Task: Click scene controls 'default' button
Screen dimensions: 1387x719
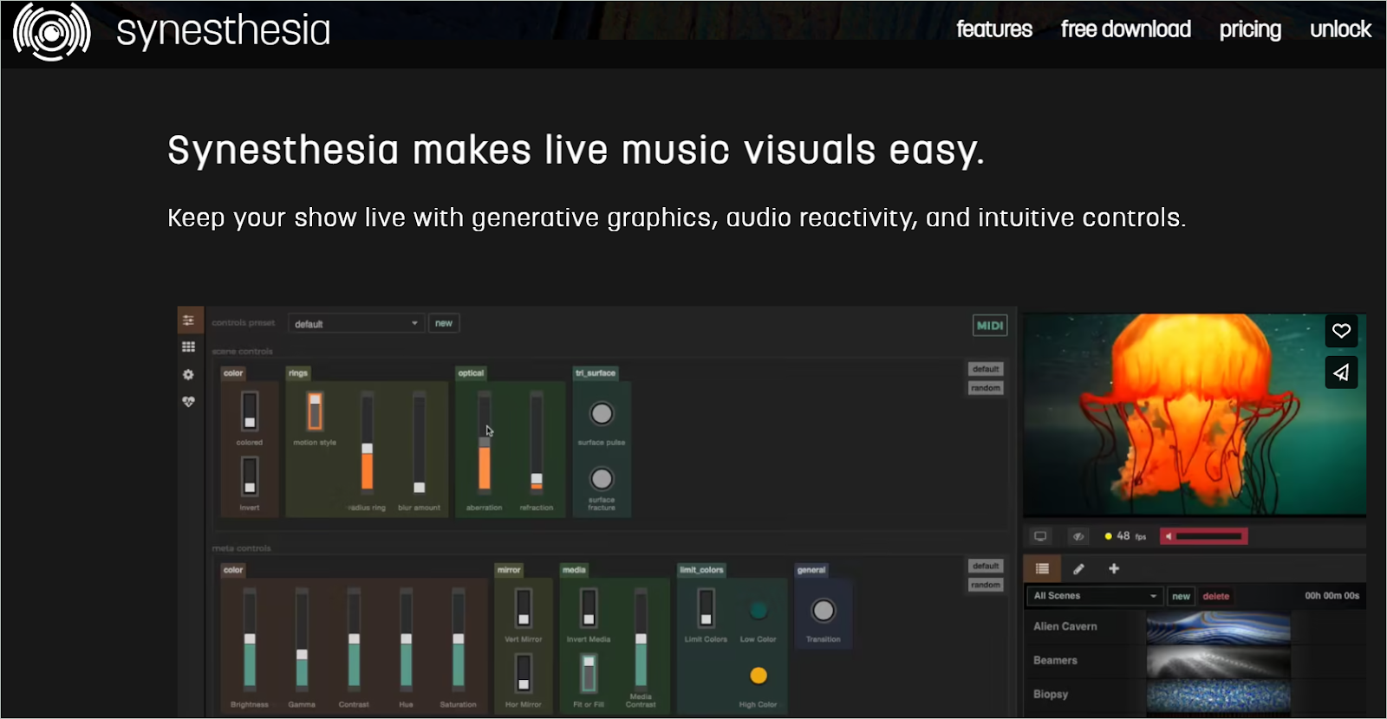Action: pos(986,369)
